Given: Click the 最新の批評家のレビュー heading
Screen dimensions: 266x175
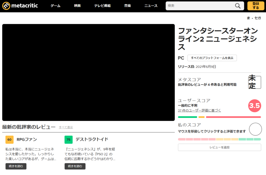Looking at the screenshot, I should [x=29, y=127].
